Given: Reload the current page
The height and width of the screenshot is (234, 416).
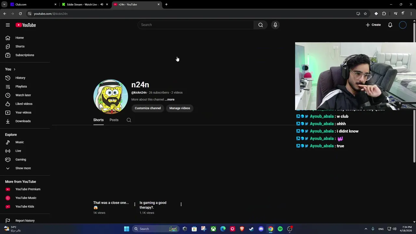Looking at the screenshot, I should (20, 14).
